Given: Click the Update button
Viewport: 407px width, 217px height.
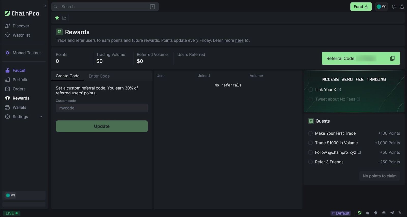Looking at the screenshot, I should pyautogui.click(x=102, y=126).
